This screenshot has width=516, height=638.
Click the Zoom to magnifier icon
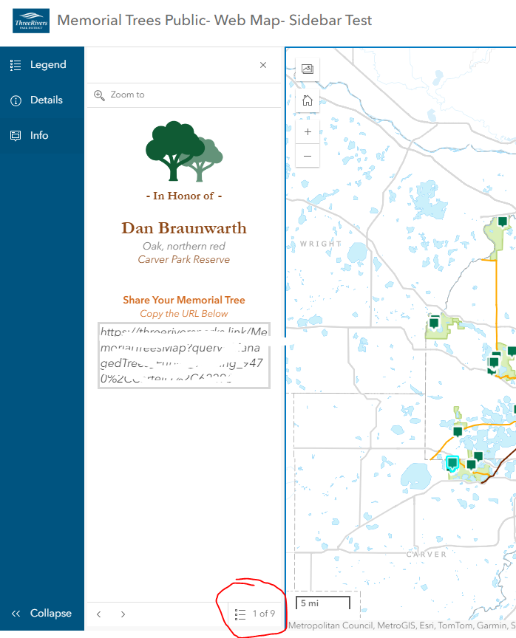[x=99, y=95]
